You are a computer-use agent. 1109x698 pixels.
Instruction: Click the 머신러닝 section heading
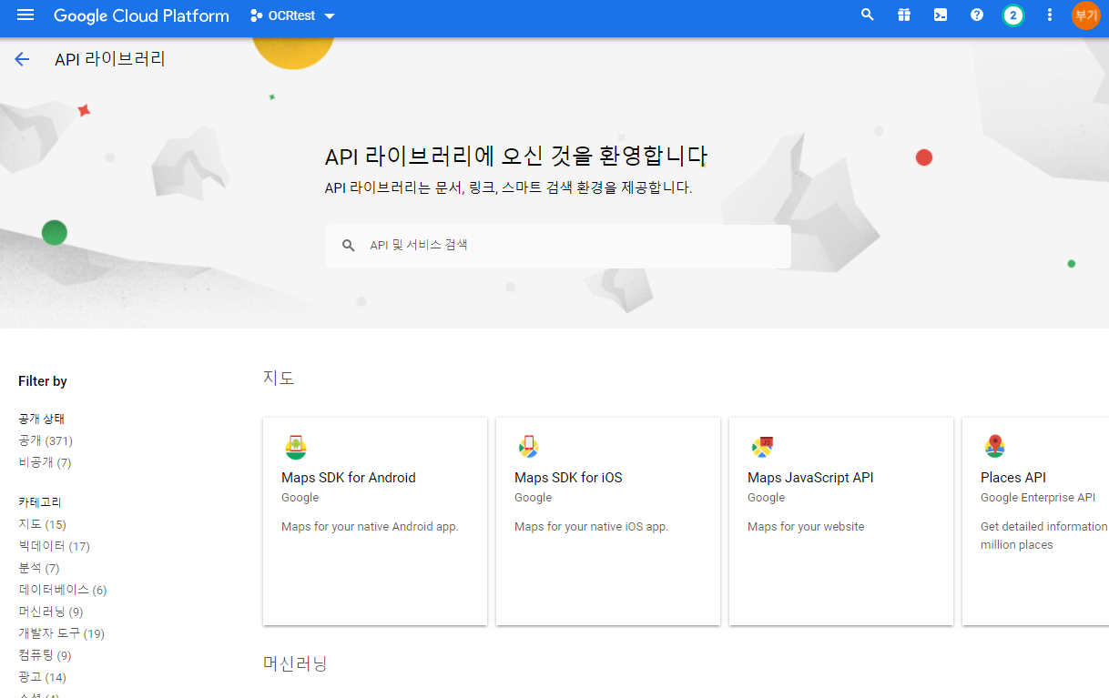tap(295, 663)
